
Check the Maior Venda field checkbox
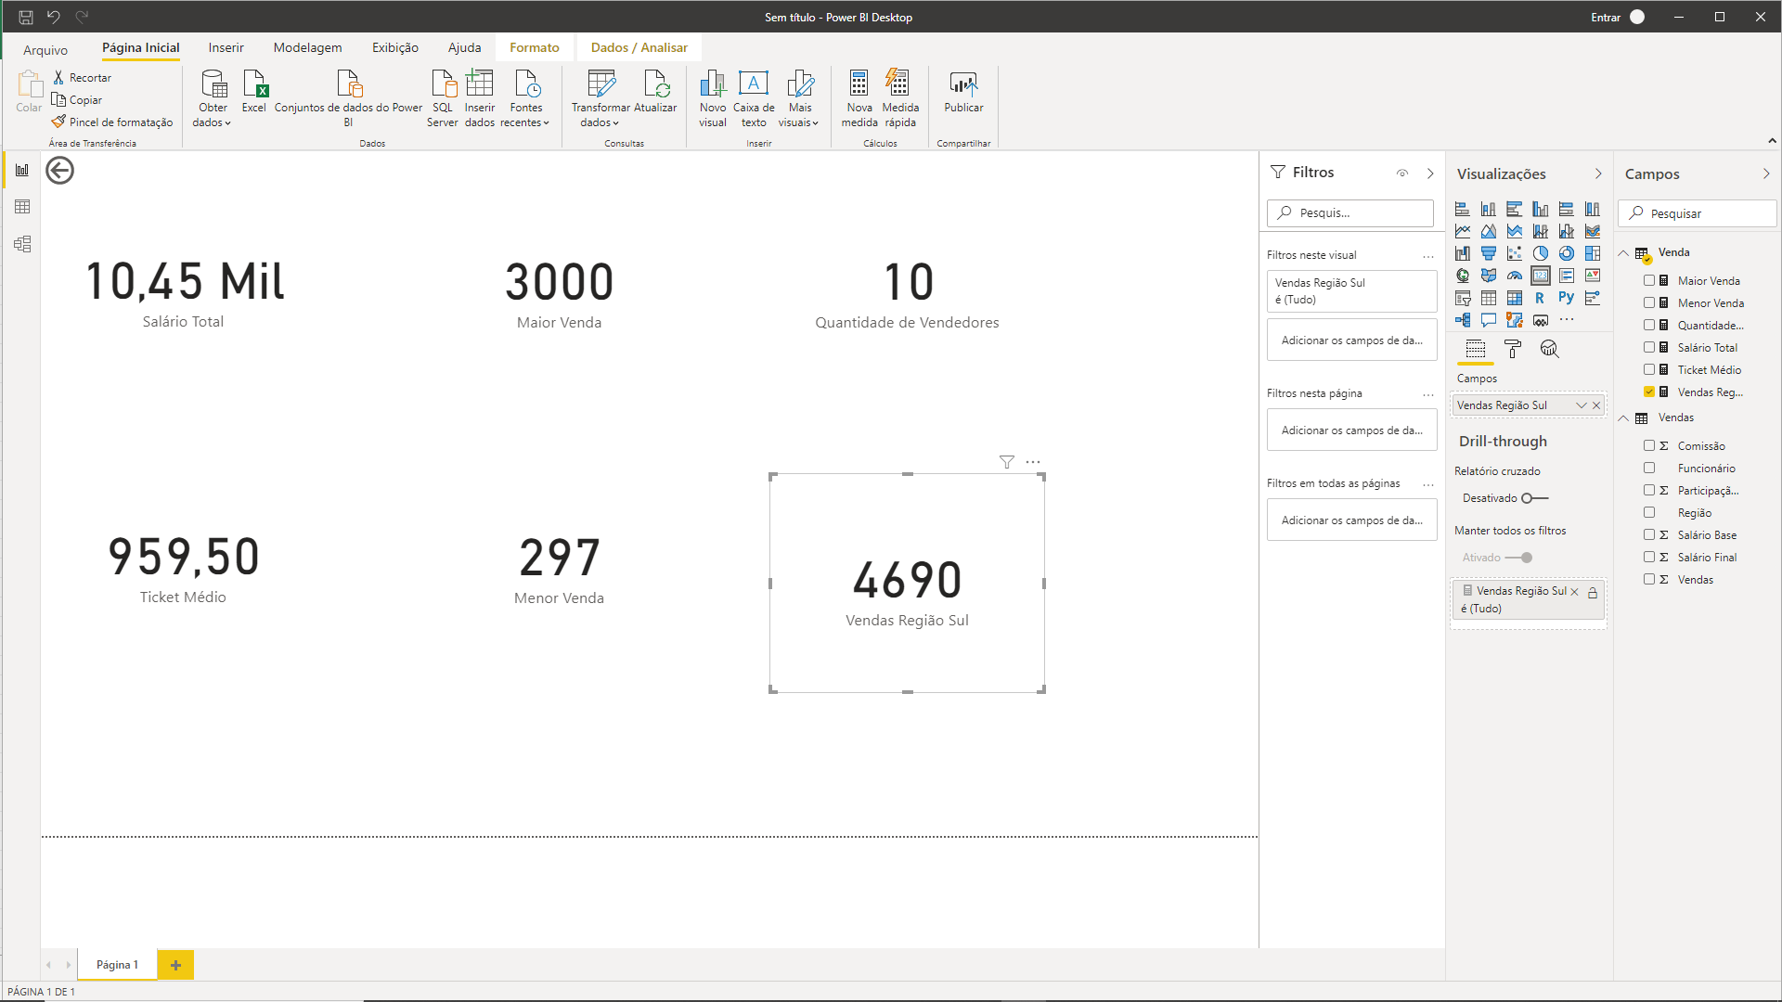point(1649,280)
